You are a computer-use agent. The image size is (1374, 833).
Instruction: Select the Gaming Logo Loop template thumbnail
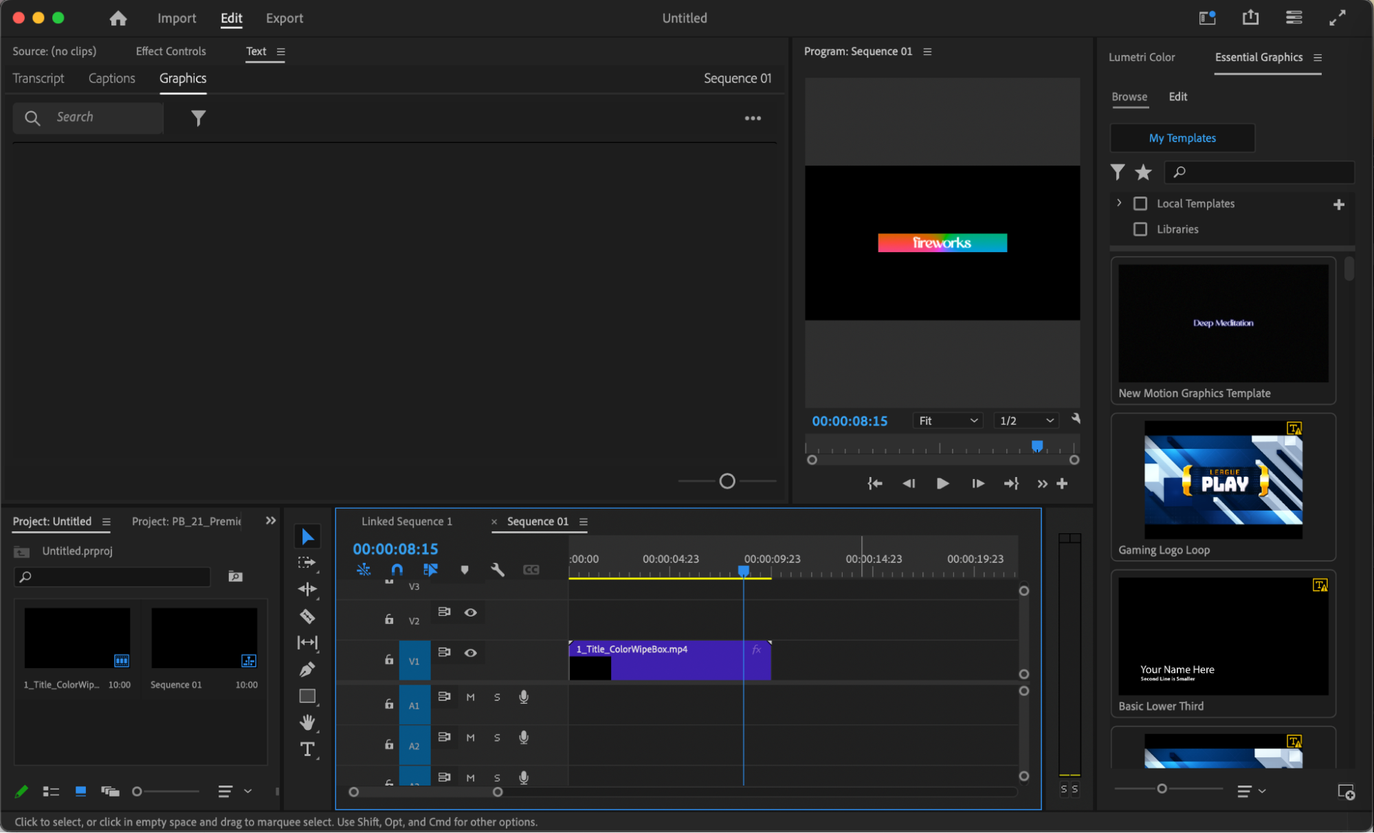point(1223,480)
